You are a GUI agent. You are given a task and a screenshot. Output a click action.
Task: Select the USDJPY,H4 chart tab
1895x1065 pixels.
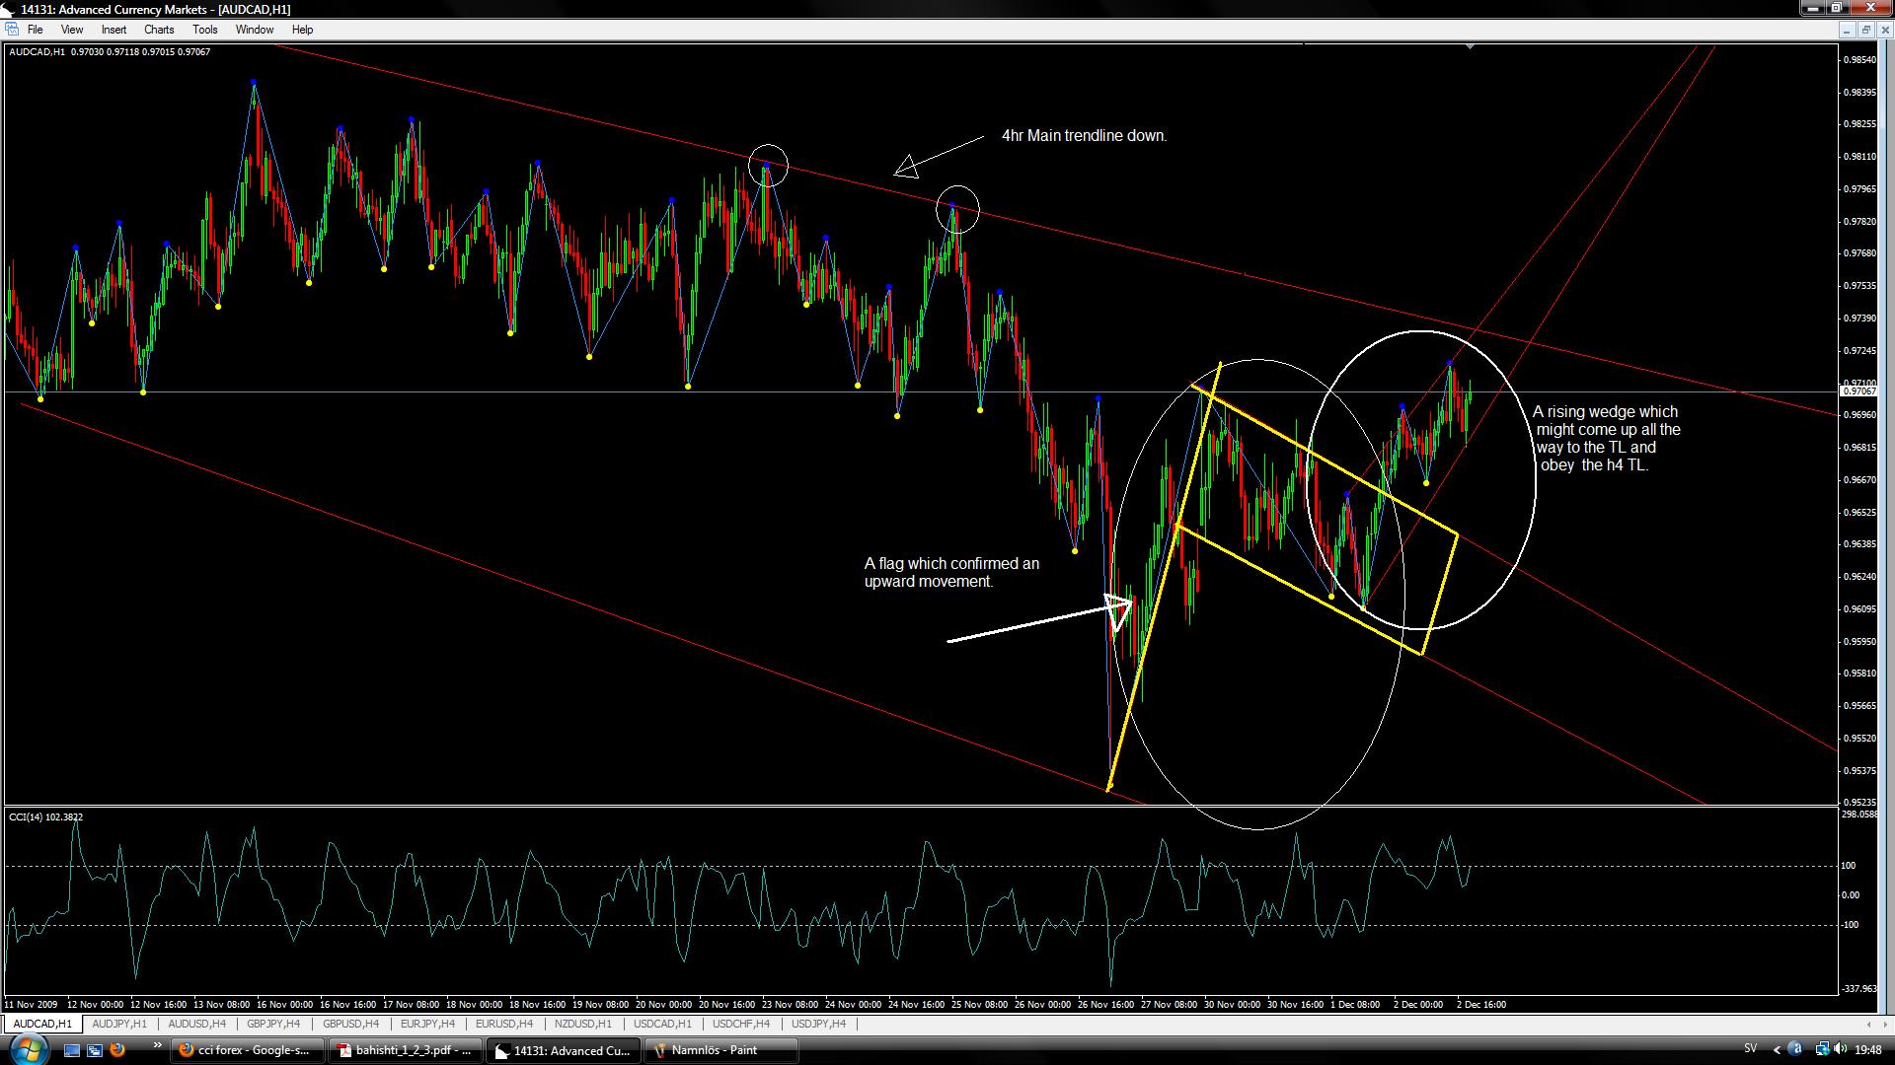[818, 1024]
